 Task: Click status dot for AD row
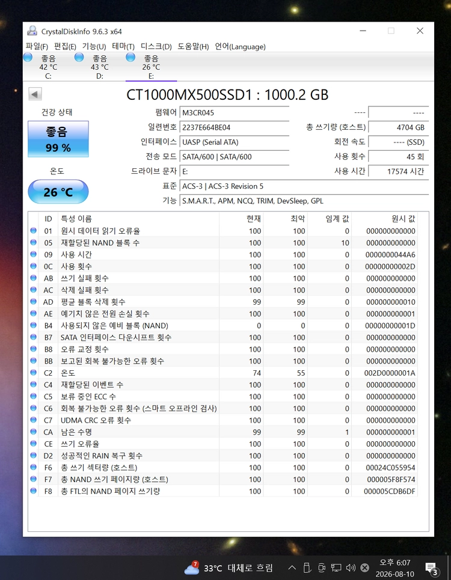[33, 302]
